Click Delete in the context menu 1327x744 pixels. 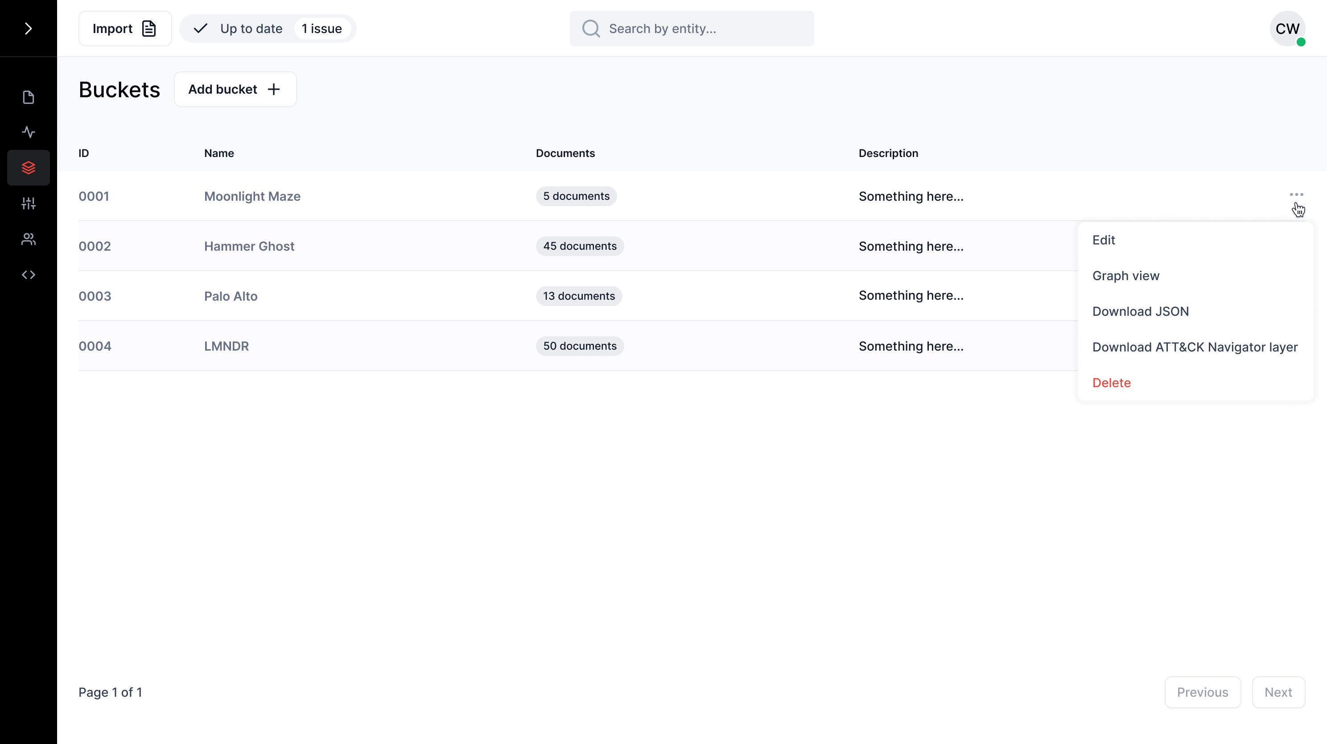click(x=1111, y=382)
